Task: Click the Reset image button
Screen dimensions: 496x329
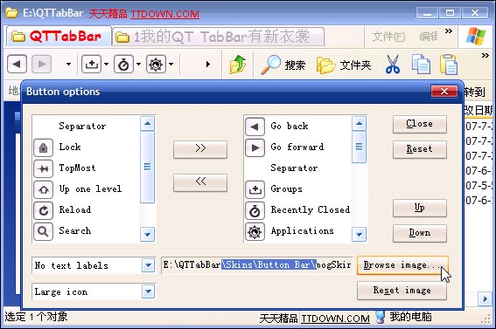Action: 402,291
